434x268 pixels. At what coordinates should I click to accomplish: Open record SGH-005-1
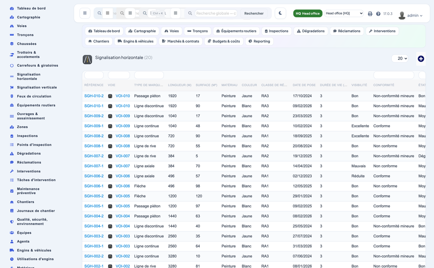coord(94,206)
